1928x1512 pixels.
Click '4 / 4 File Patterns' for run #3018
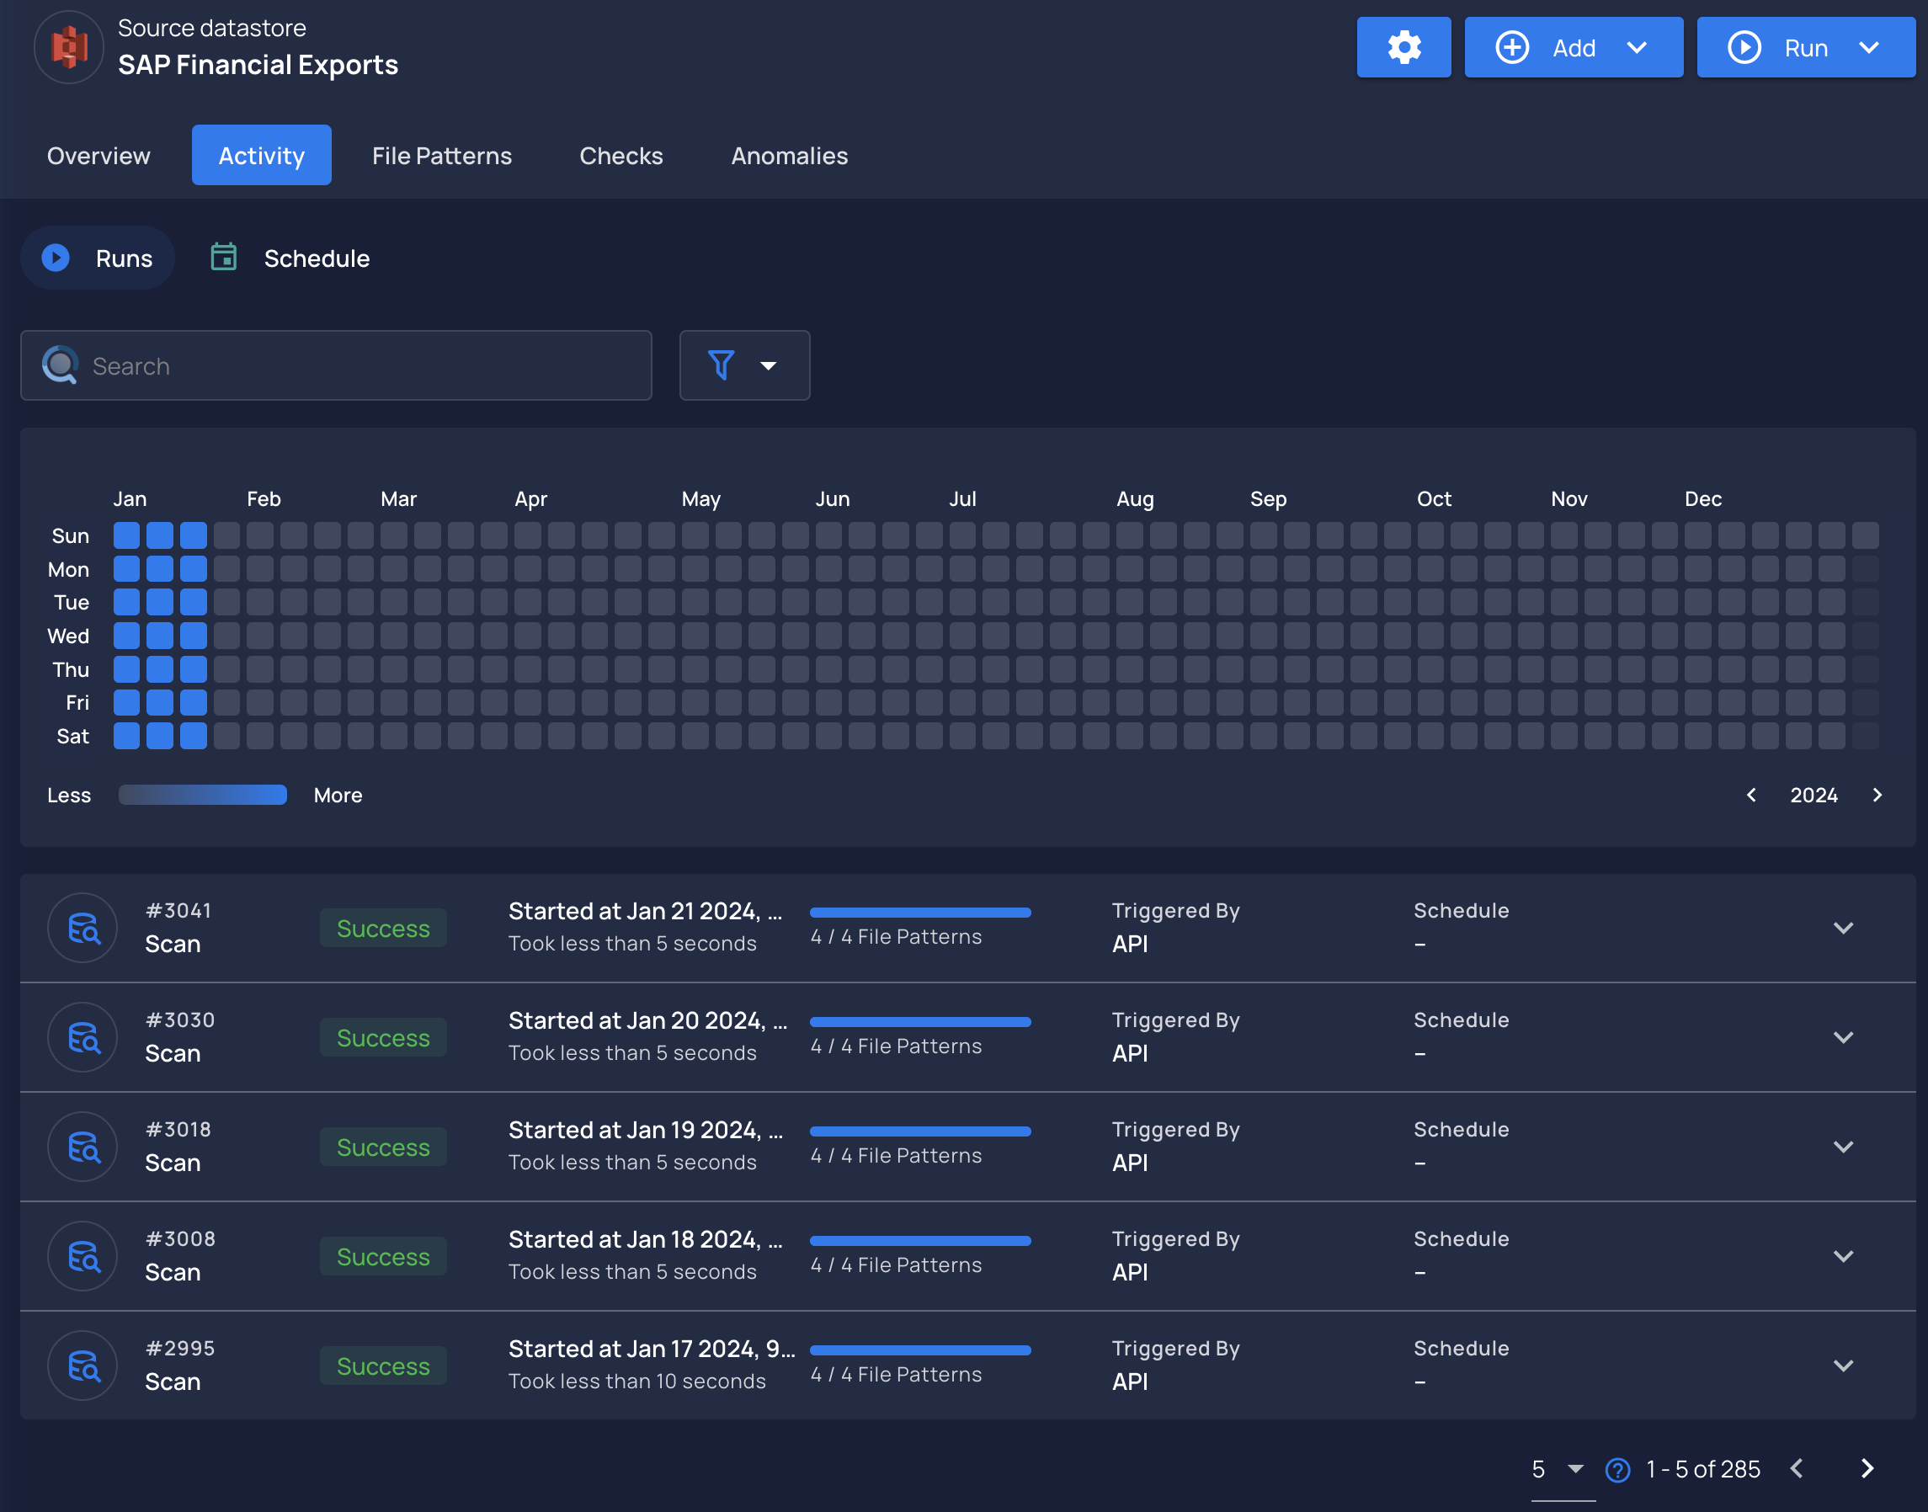(896, 1155)
